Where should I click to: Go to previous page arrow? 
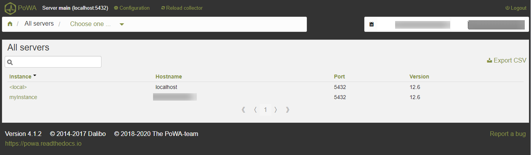[255, 110]
